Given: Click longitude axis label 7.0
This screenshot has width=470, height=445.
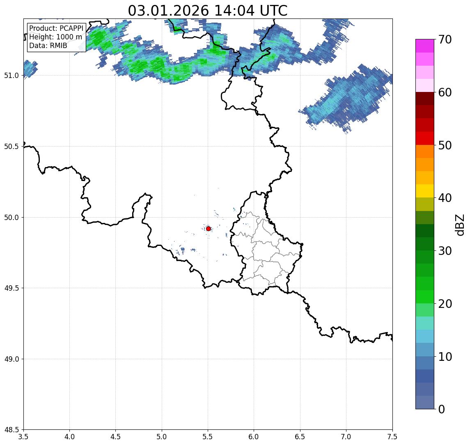Looking at the screenshot, I should [x=346, y=437].
